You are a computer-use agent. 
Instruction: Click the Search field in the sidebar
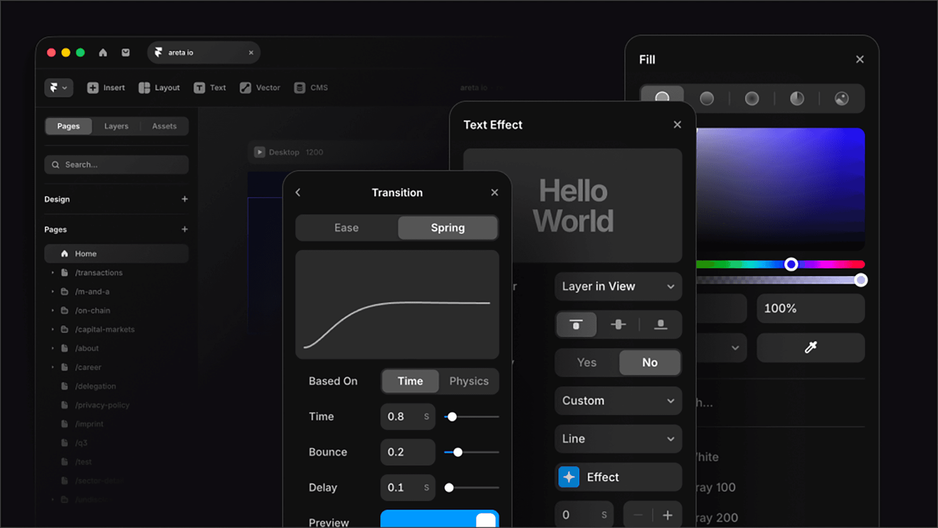(116, 165)
